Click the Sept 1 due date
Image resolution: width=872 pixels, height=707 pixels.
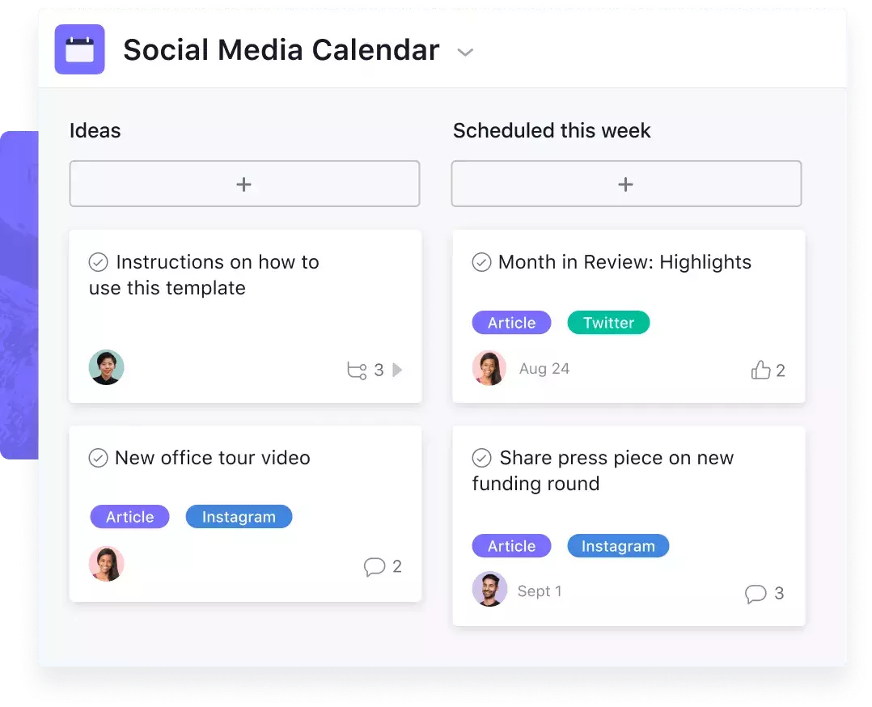540,591
